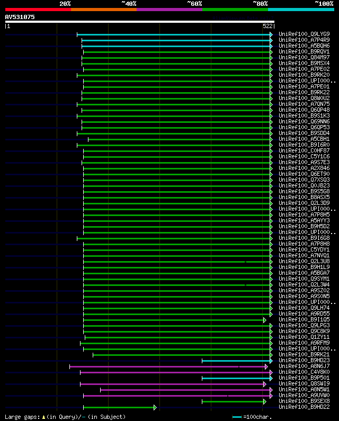339x421 pixels.
Task: Select the UniRef100_Q69NN6 label
Action: pyautogui.click(x=304, y=122)
